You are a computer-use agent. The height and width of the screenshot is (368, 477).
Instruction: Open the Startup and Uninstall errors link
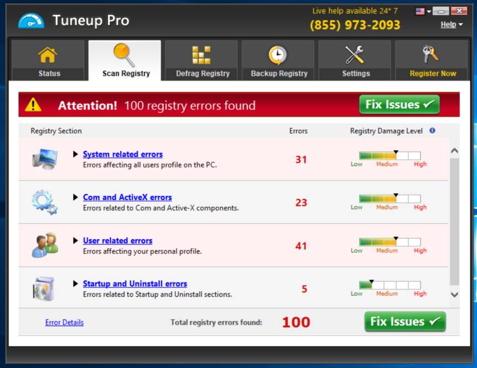click(x=135, y=283)
